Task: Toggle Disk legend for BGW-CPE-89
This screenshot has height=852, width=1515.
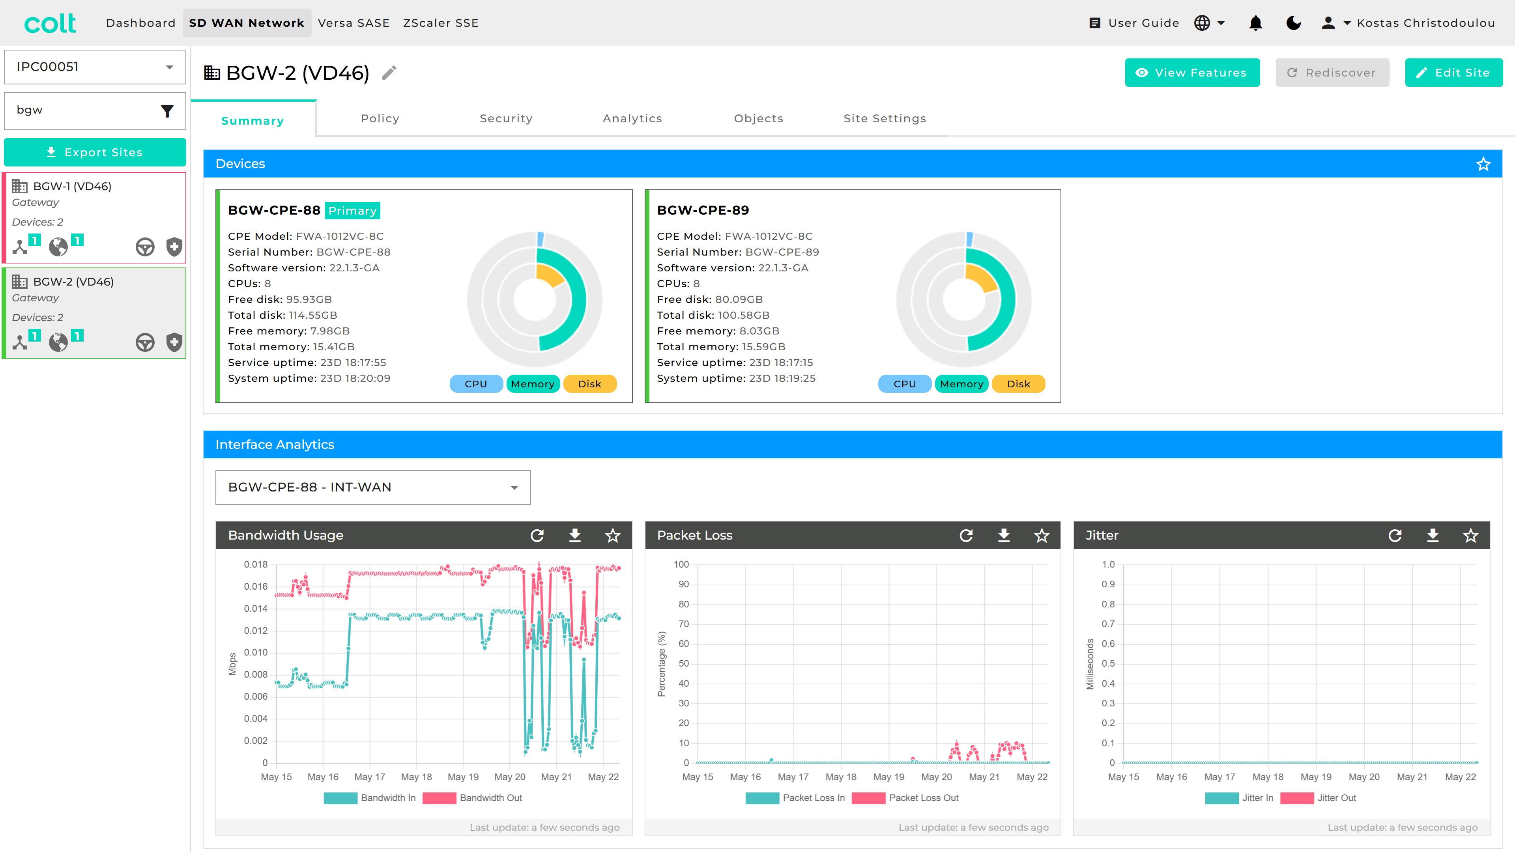Action: coord(1019,384)
